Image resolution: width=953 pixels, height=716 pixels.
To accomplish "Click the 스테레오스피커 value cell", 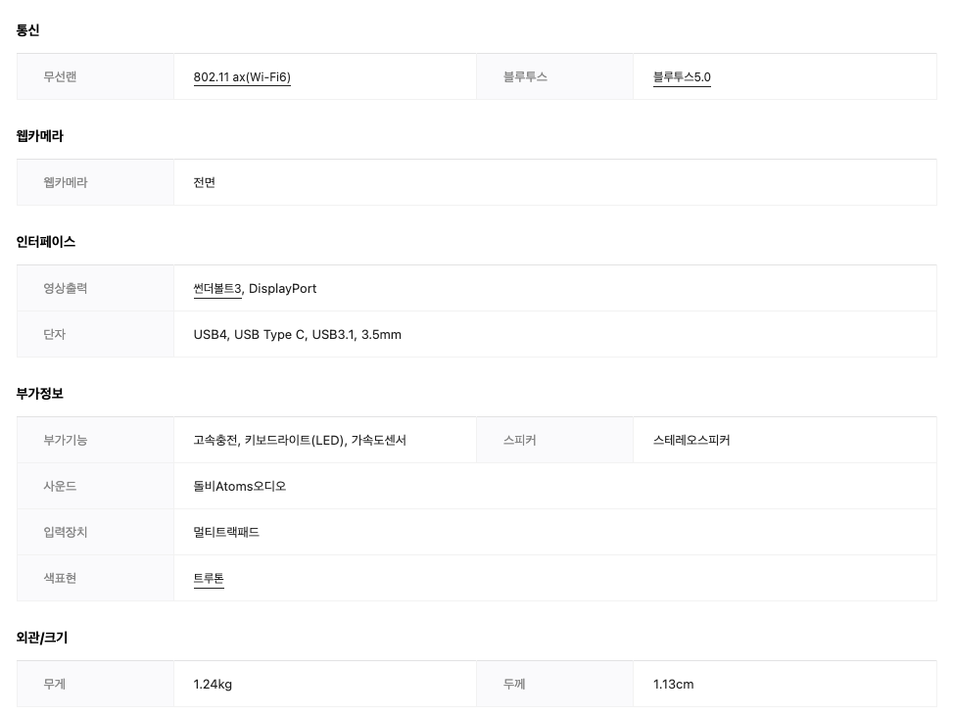I will click(691, 441).
